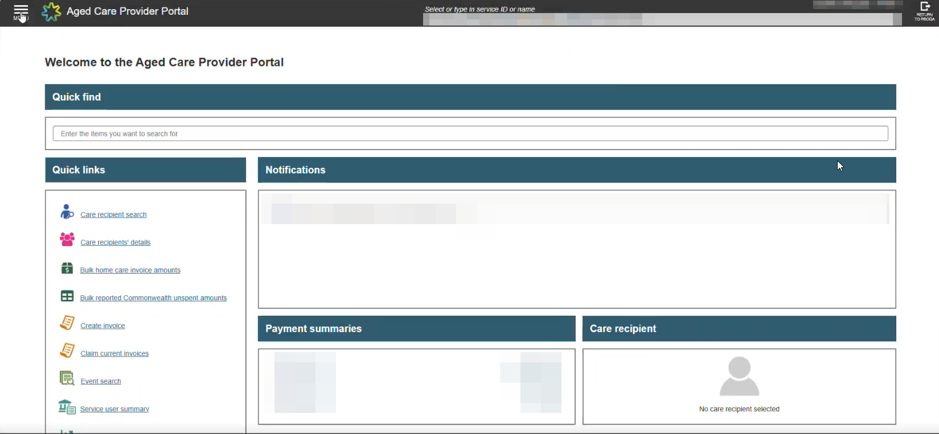Click the care recipient avatar placeholder
Viewport: 939px width, 434px height.
739,377
